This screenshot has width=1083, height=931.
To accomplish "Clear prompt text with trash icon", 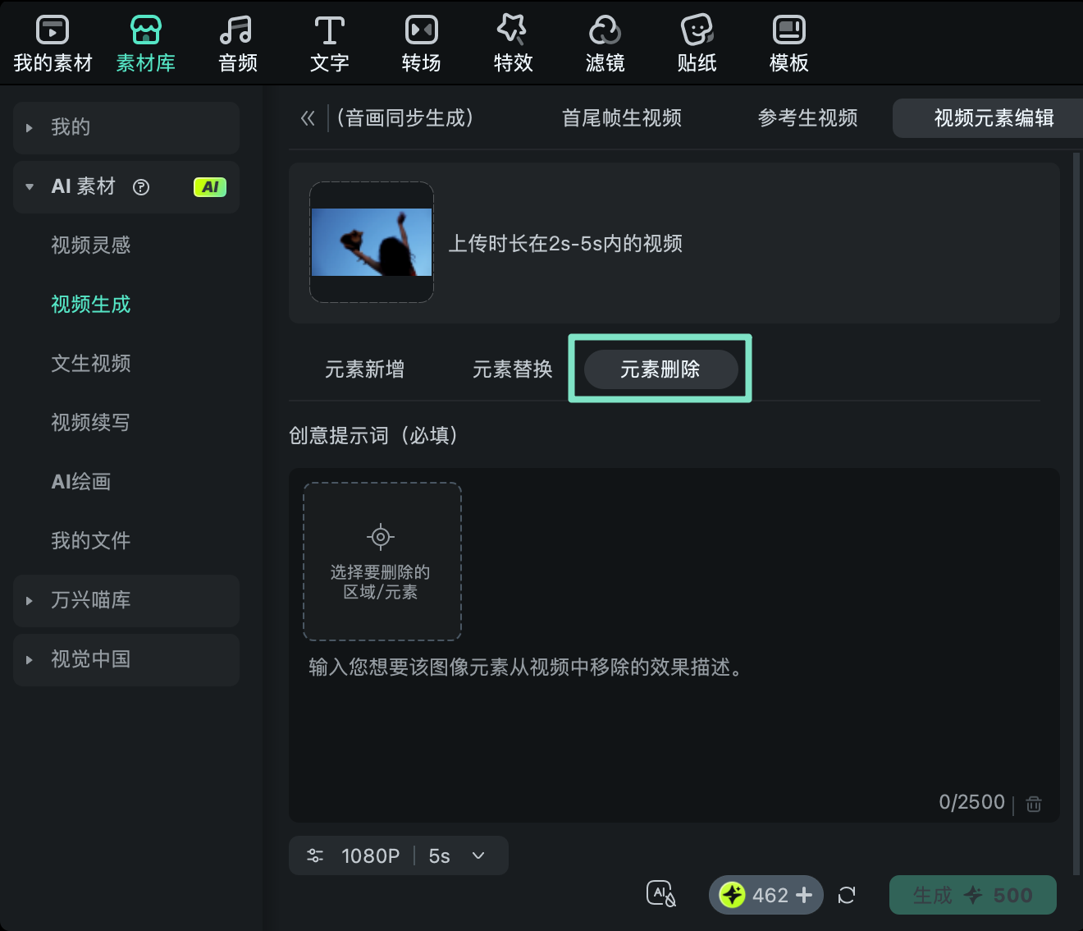I will (x=1033, y=803).
